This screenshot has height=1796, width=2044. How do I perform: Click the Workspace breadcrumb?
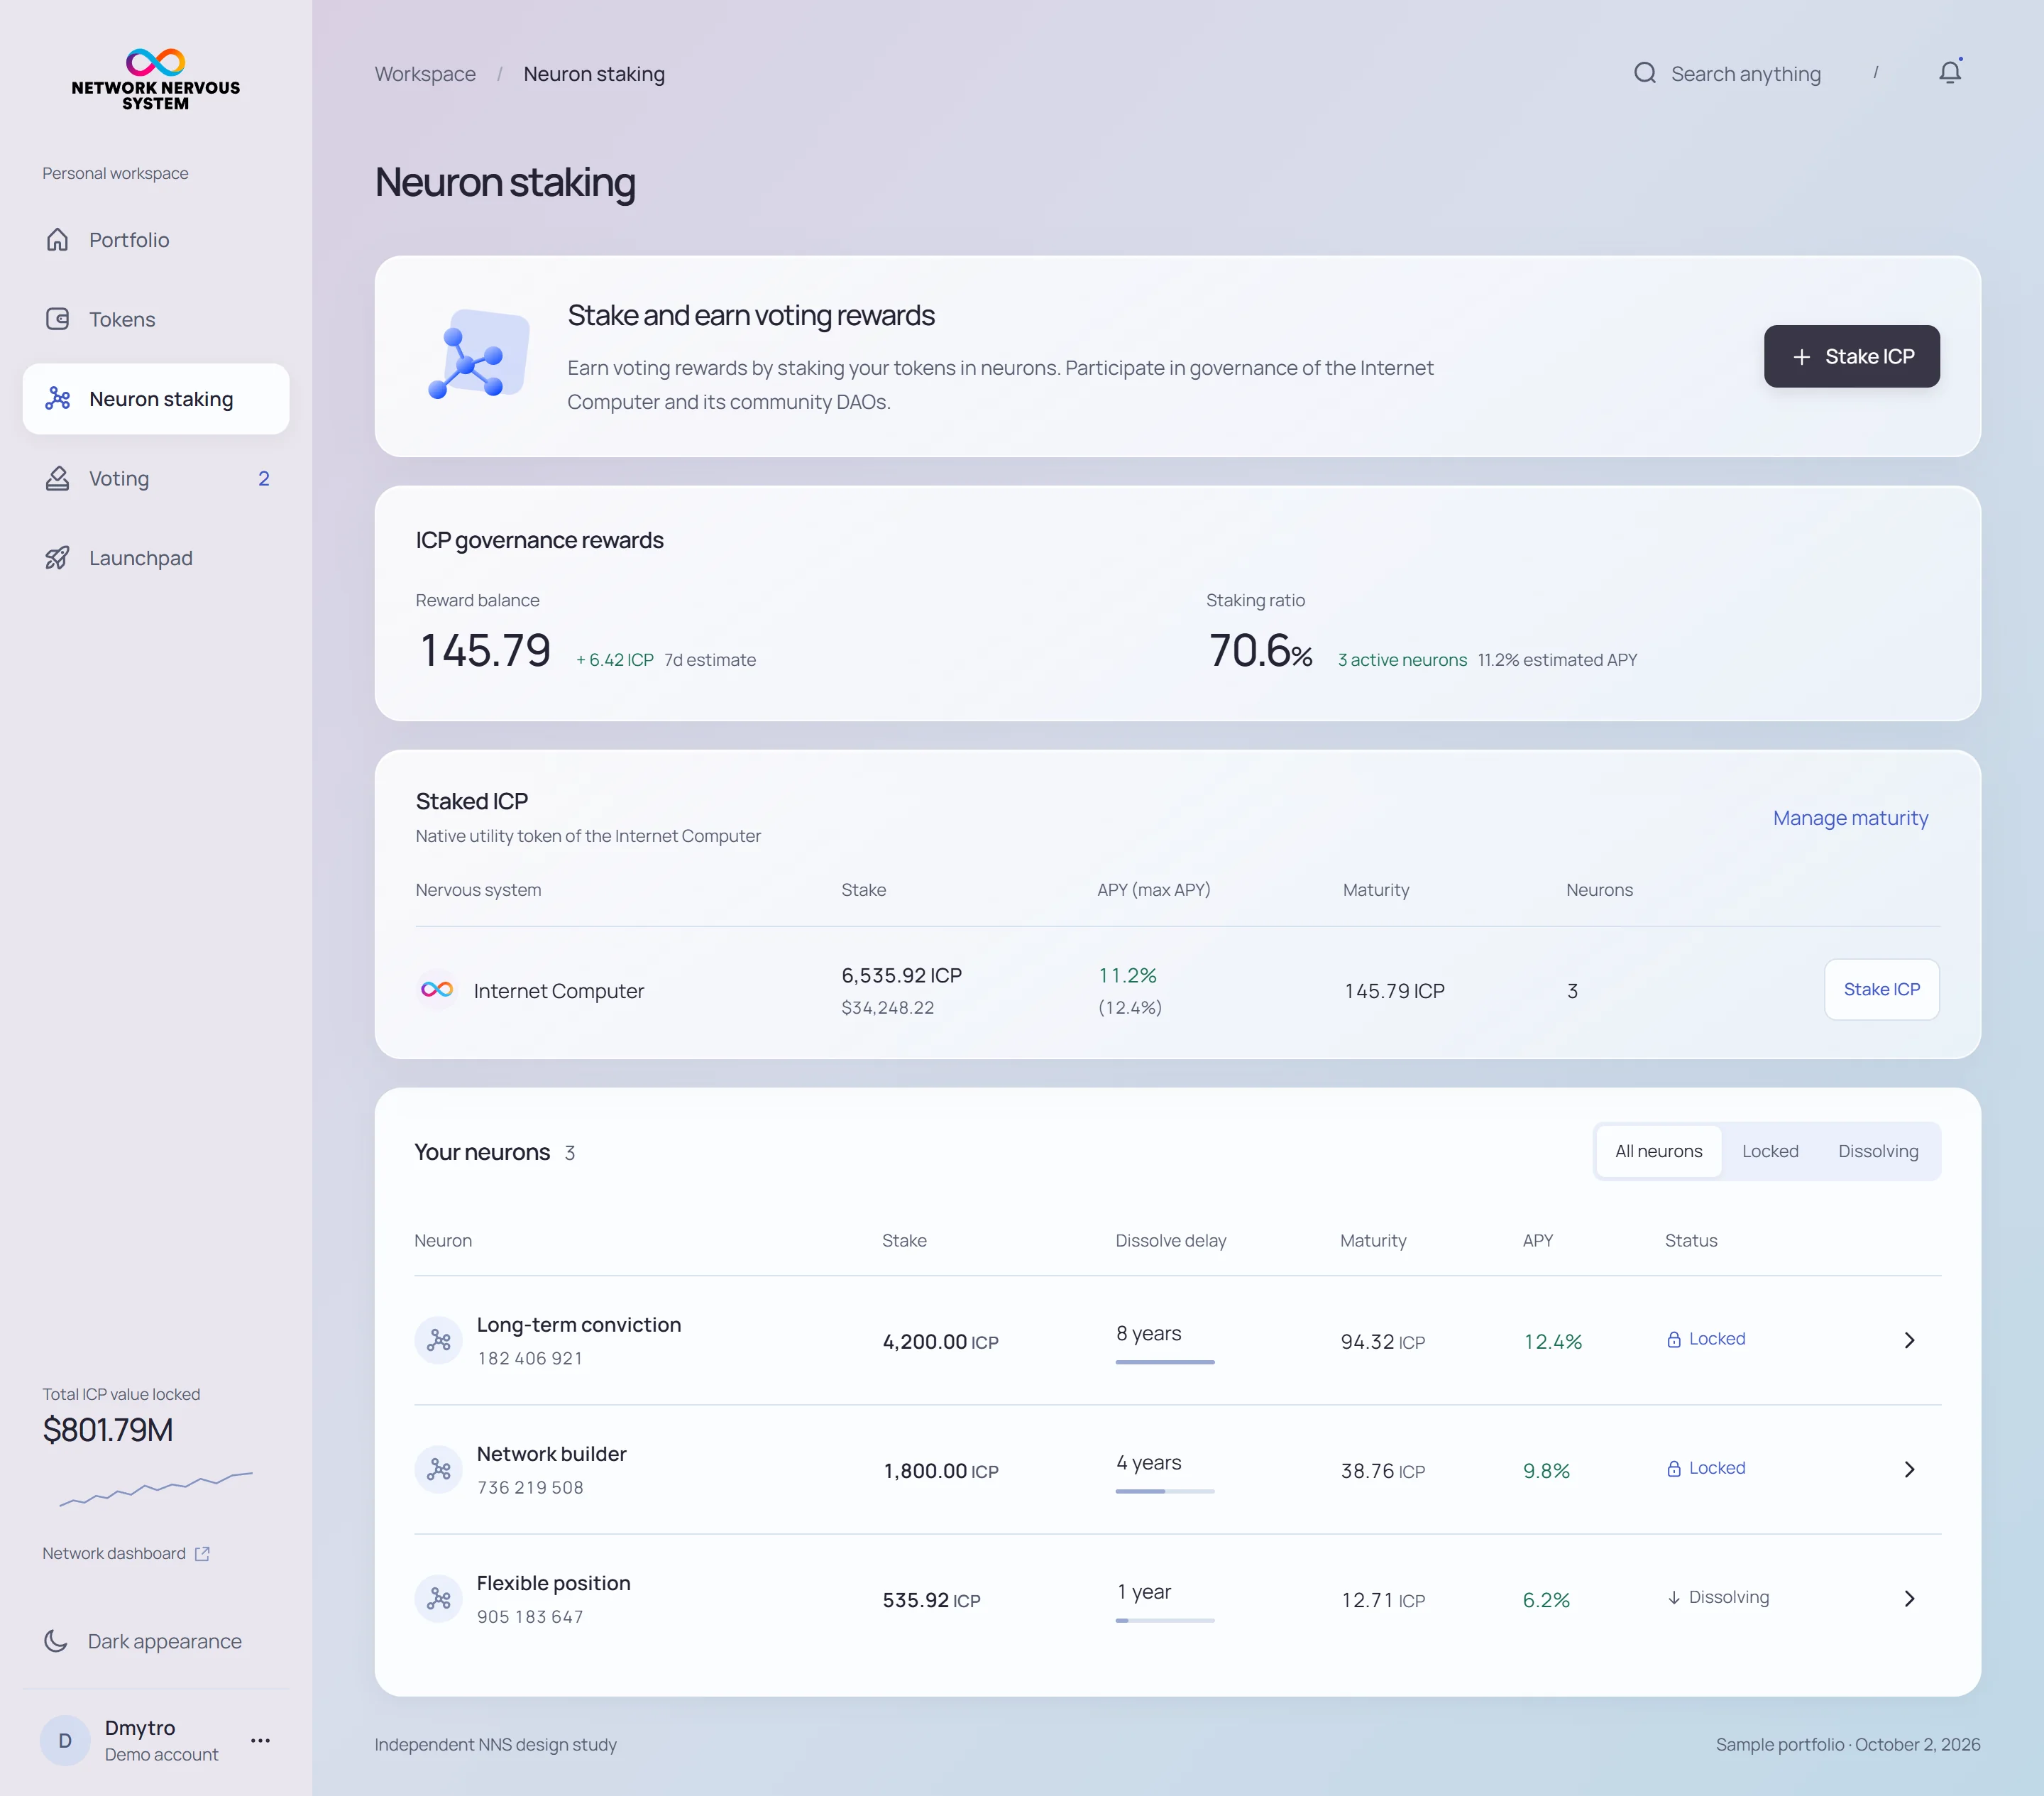(x=425, y=74)
